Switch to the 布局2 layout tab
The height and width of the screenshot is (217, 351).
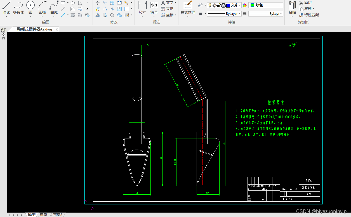(x=58, y=214)
